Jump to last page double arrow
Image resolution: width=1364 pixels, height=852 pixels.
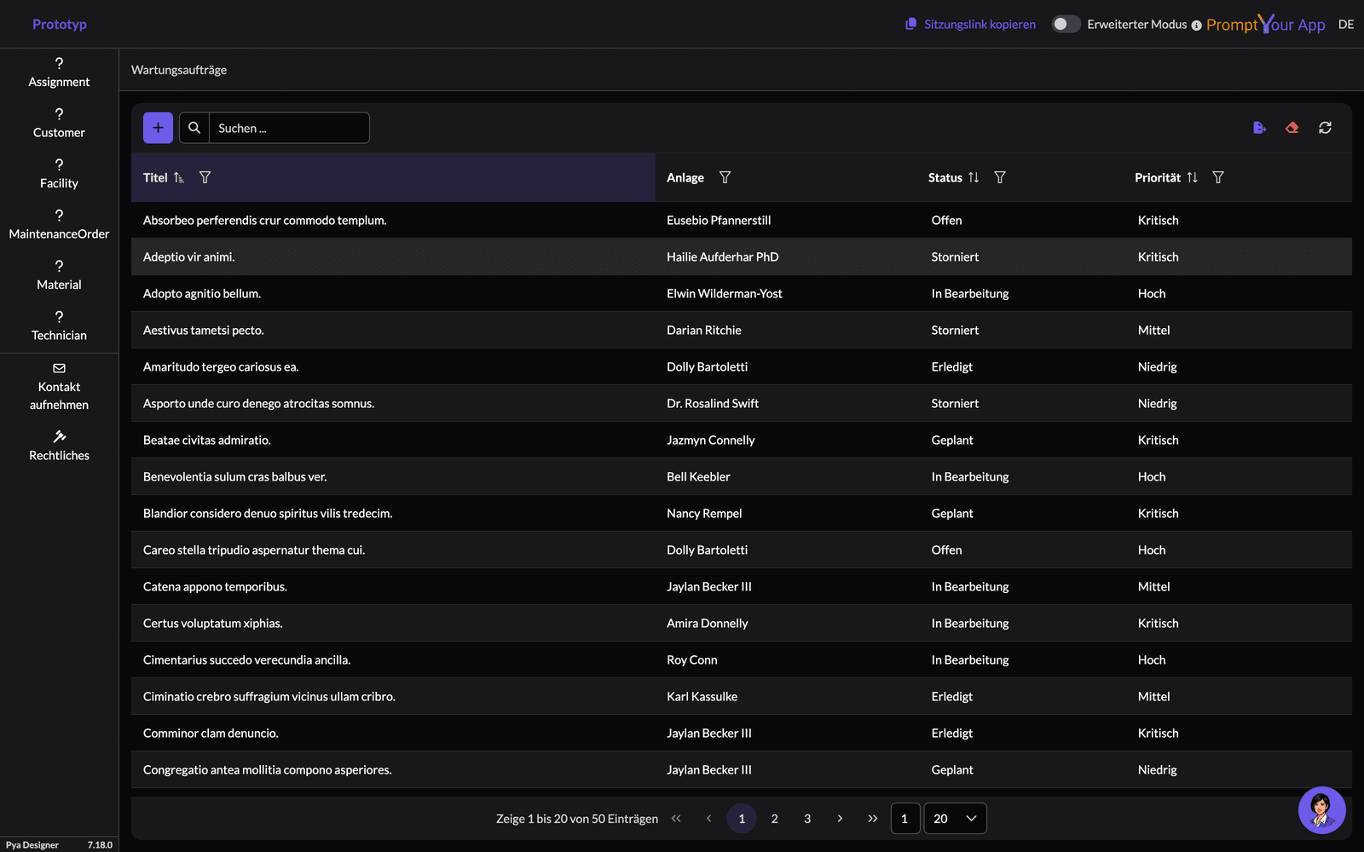tap(872, 819)
